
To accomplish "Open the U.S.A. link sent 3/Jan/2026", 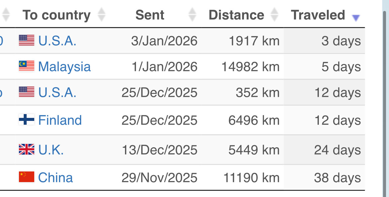I will (57, 41).
